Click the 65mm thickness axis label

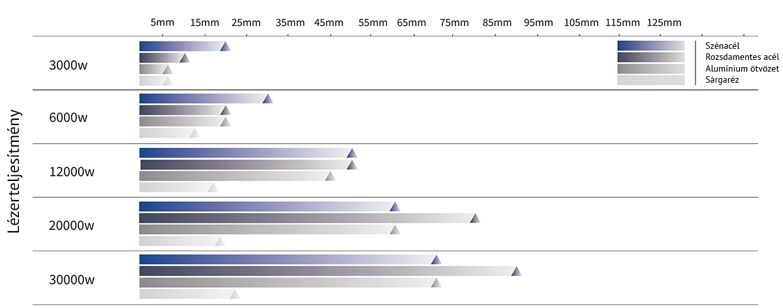411,22
